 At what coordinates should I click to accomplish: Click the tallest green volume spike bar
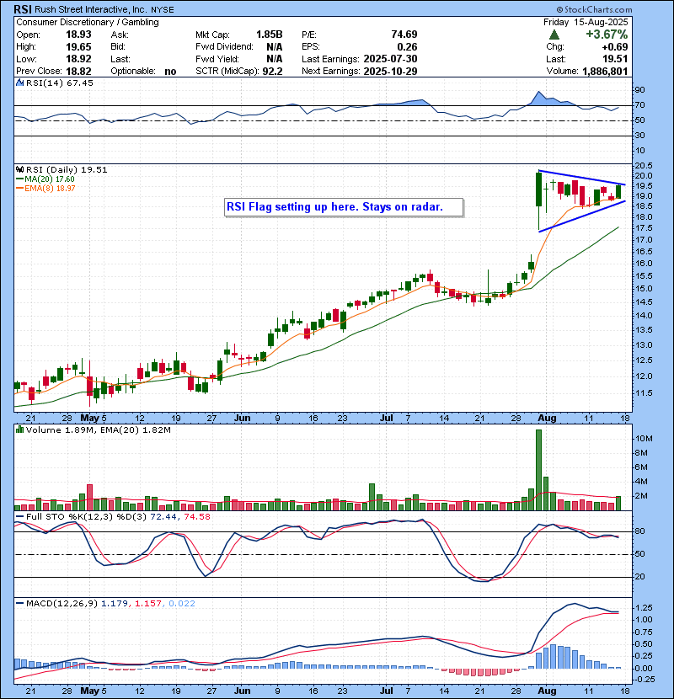538,470
